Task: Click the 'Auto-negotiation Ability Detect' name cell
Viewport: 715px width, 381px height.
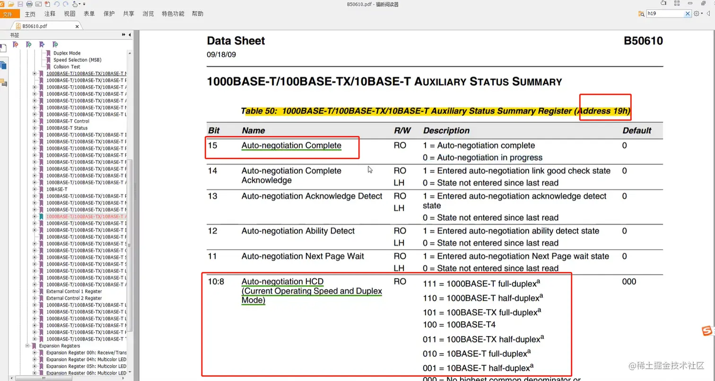Action: (298, 231)
